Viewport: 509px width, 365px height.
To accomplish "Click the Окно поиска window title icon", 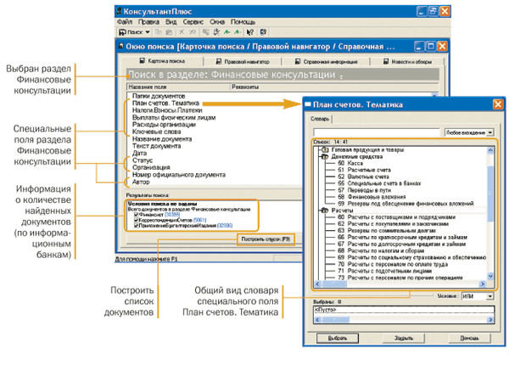I will [x=121, y=46].
